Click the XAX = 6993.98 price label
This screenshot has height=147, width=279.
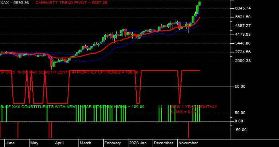point(15,3)
